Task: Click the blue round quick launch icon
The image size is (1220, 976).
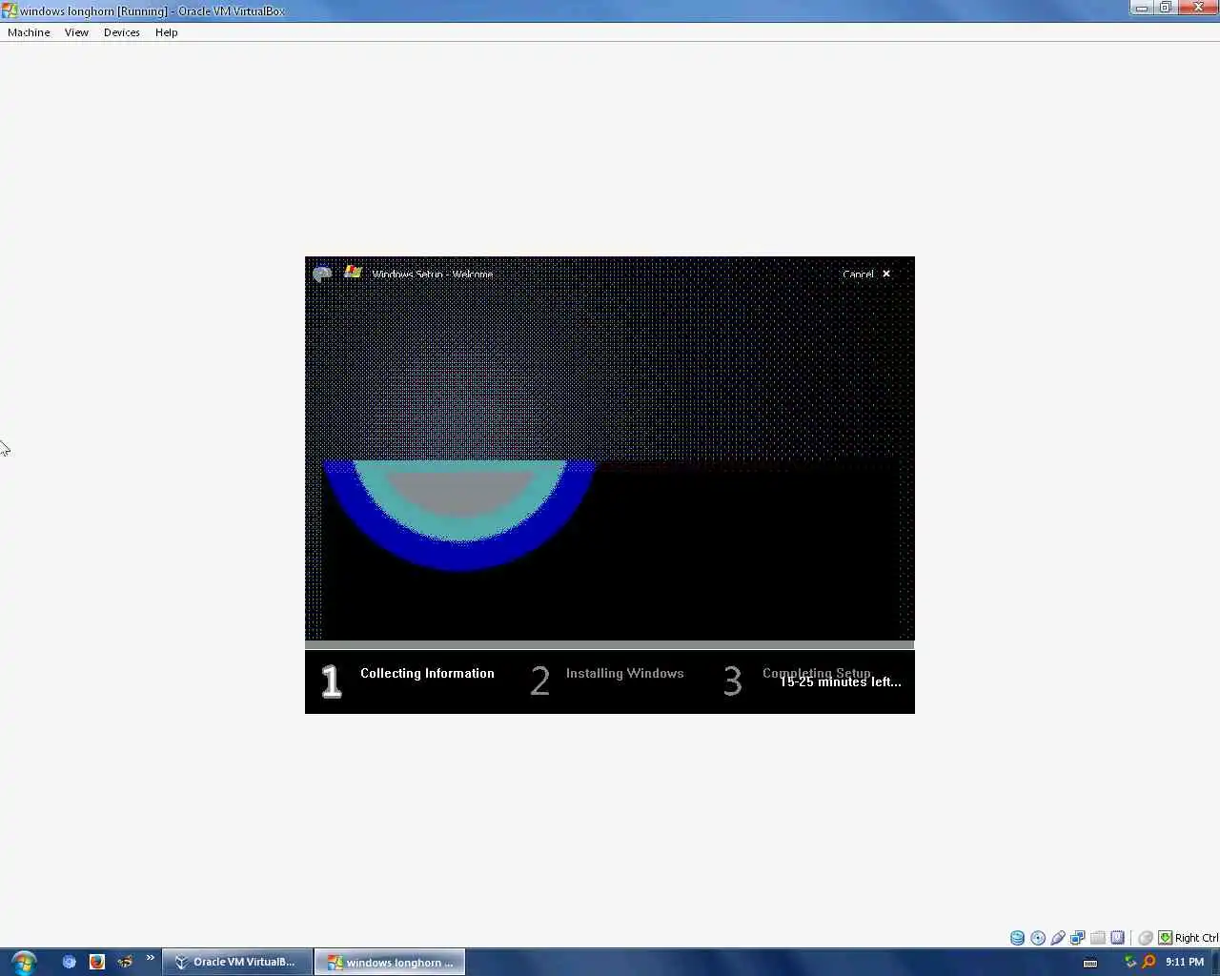Action: (69, 962)
